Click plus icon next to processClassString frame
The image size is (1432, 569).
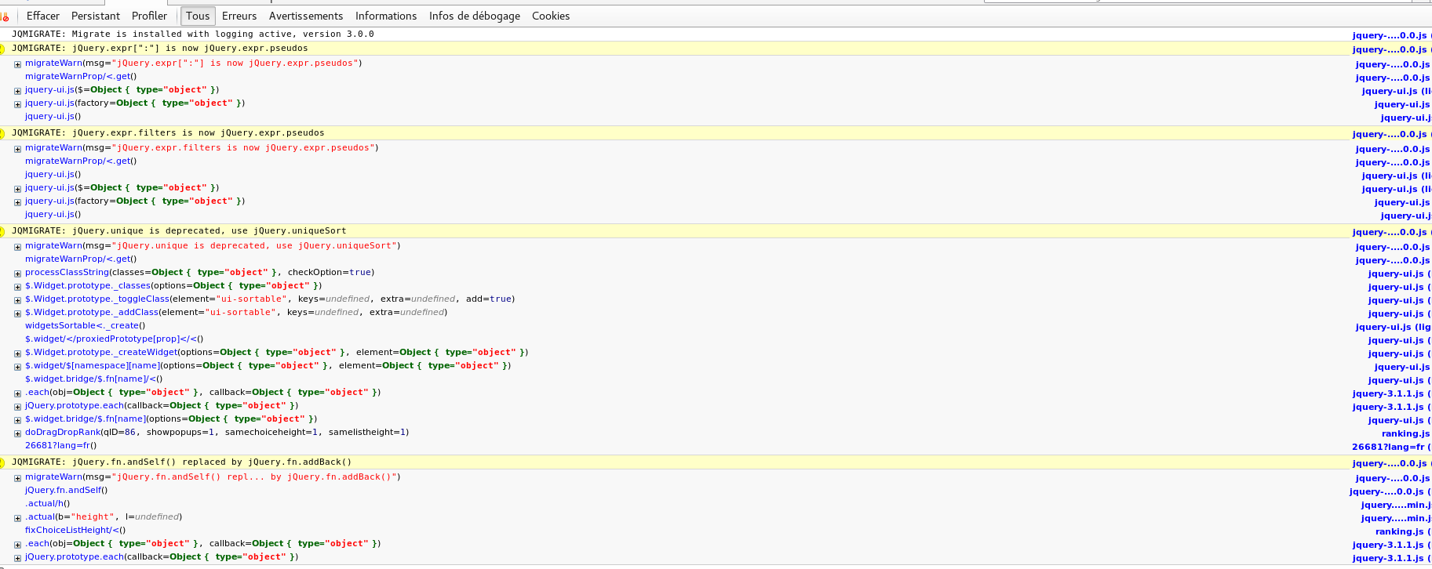pos(17,274)
